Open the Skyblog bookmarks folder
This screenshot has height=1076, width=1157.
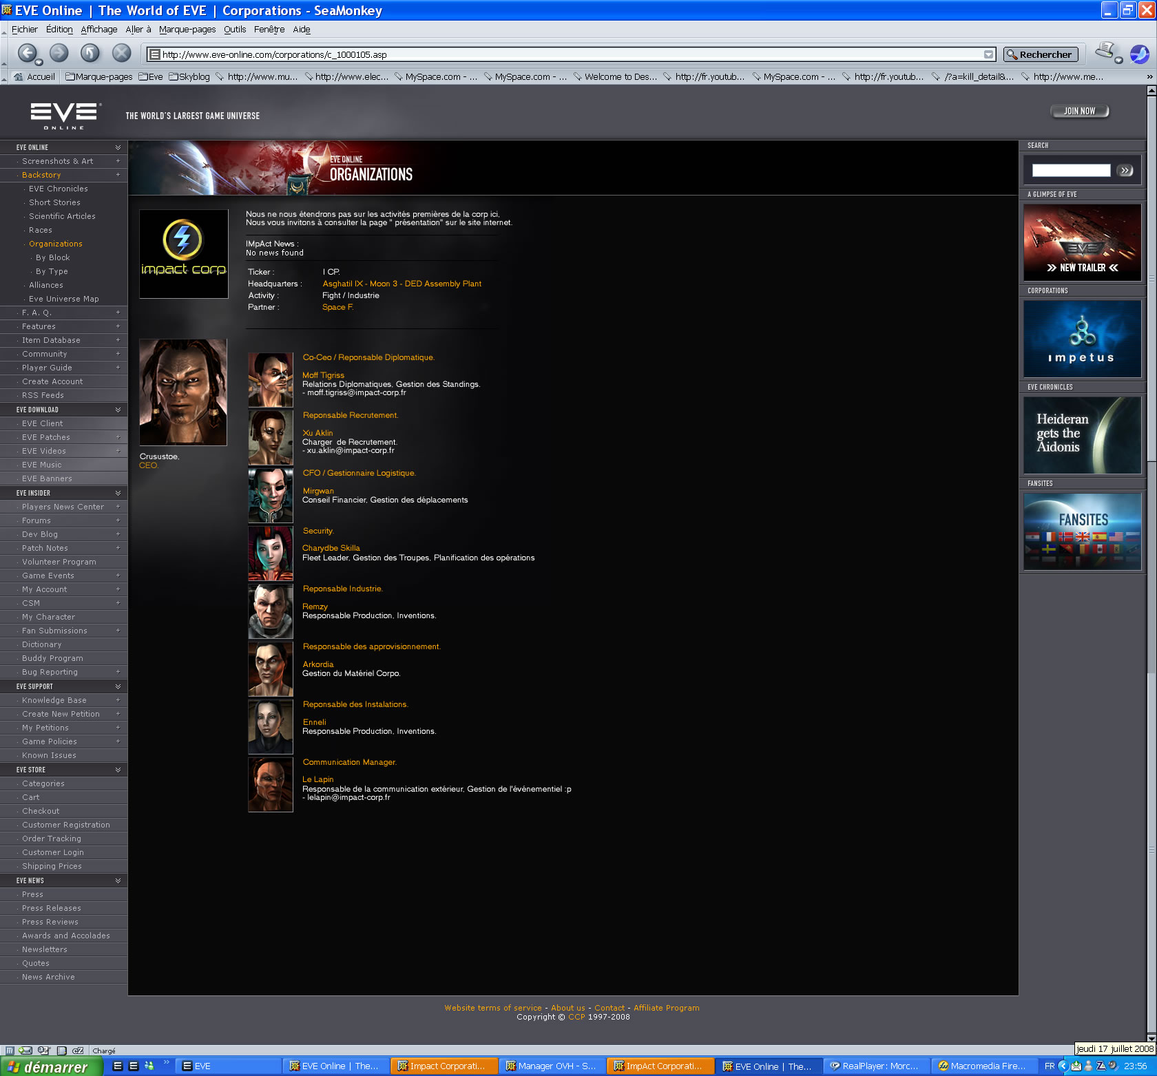(x=189, y=76)
